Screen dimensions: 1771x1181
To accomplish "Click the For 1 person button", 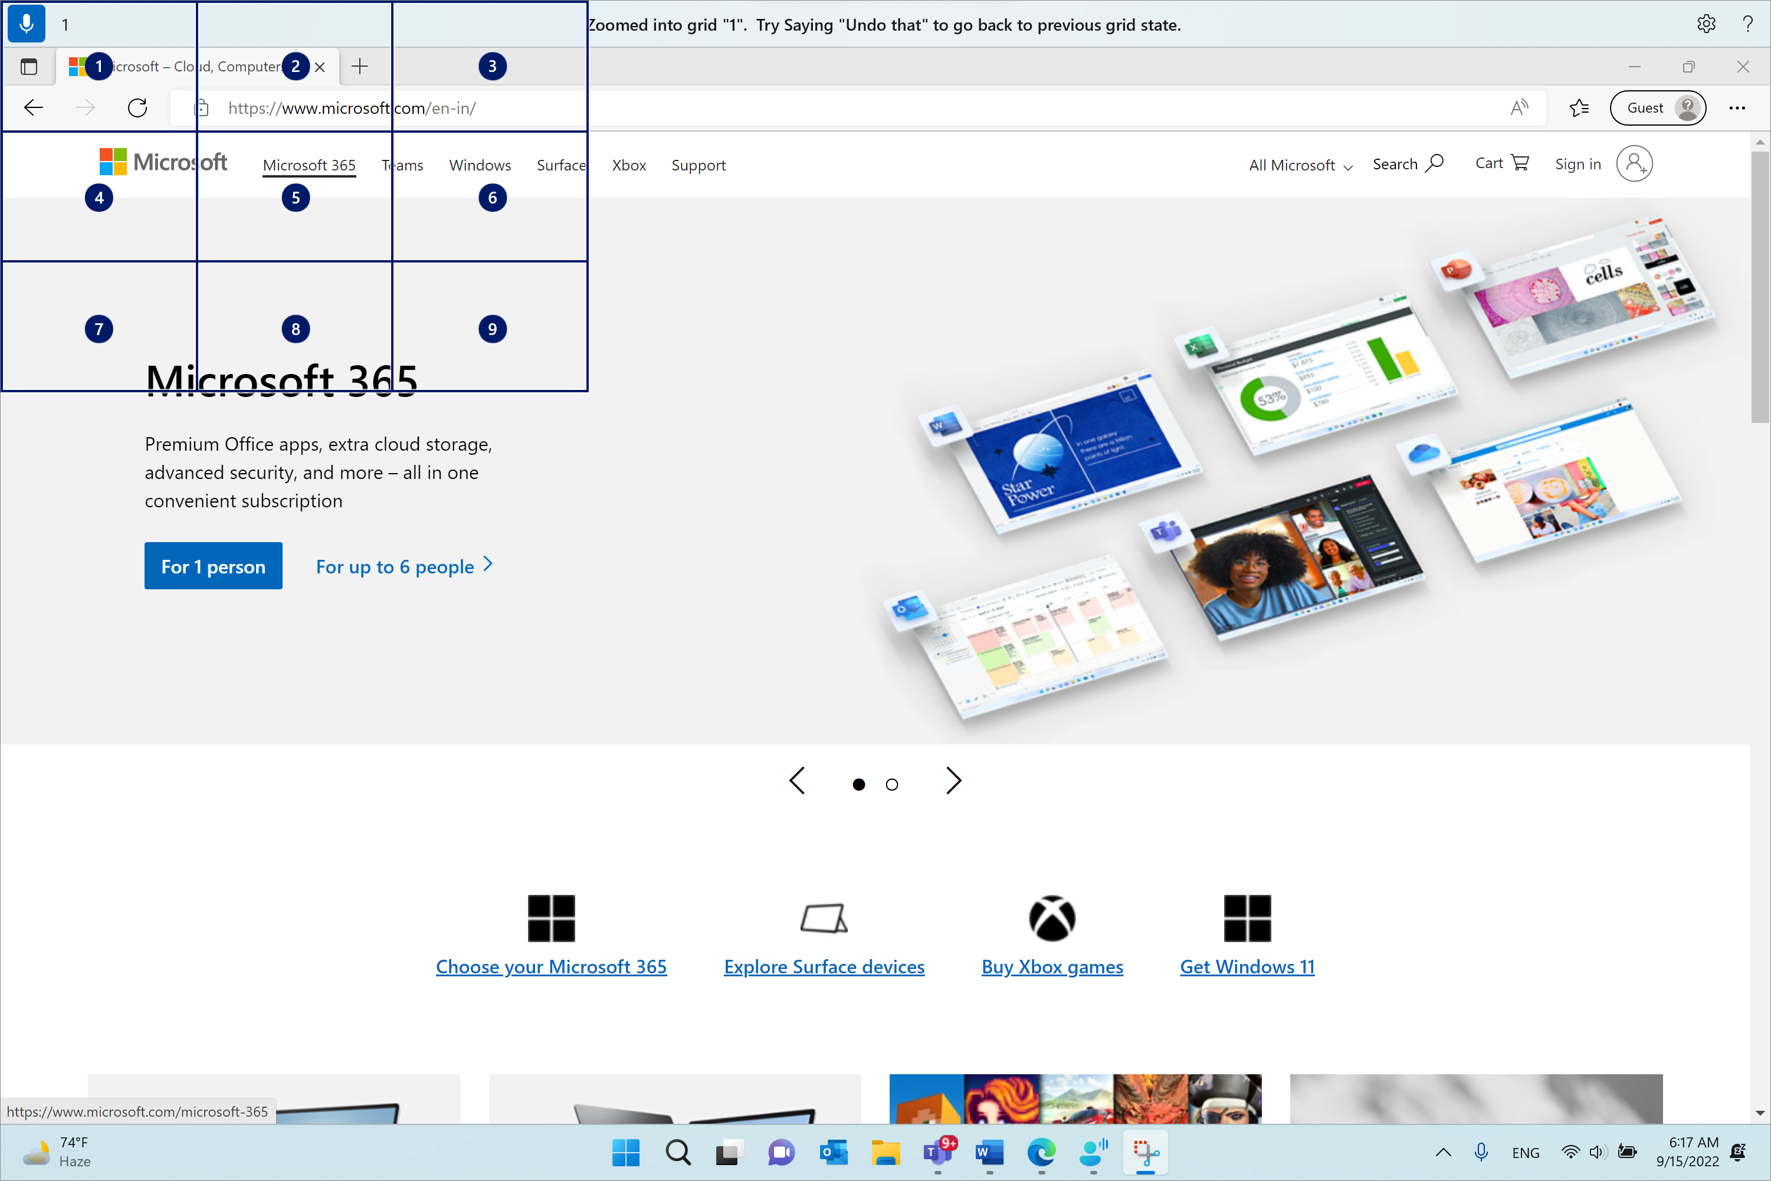I will pyautogui.click(x=214, y=566).
